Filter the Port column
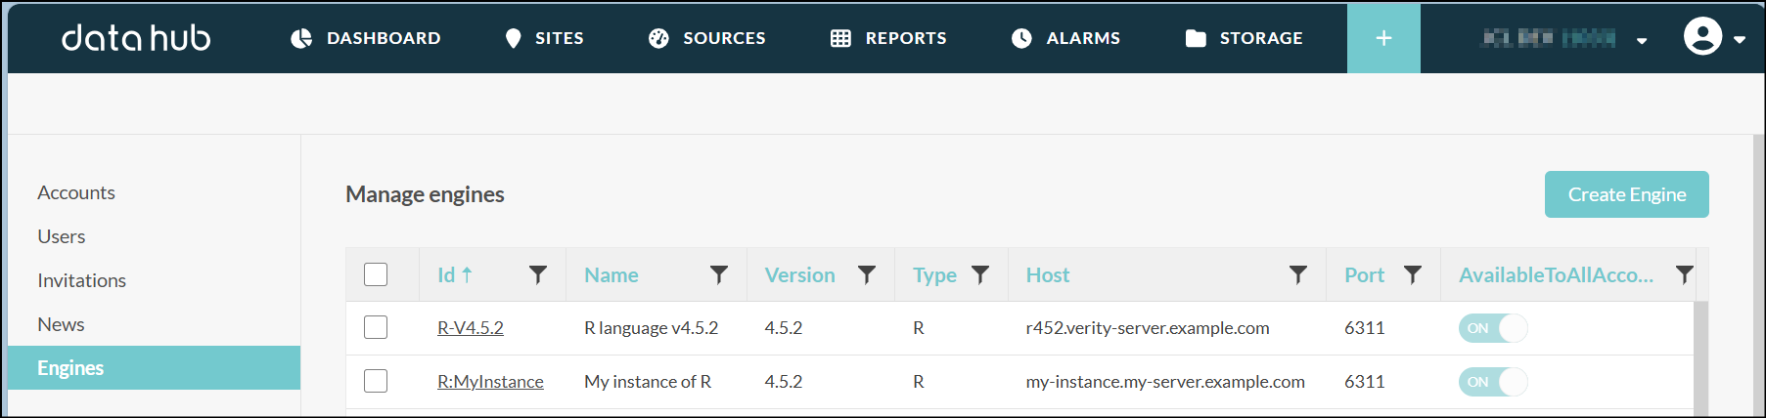Screen dimensions: 1766x418 (1412, 275)
